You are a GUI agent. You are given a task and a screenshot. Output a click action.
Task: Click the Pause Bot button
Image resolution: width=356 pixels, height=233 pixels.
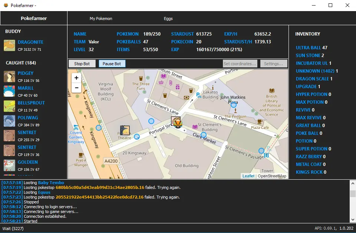pyautogui.click(x=112, y=64)
